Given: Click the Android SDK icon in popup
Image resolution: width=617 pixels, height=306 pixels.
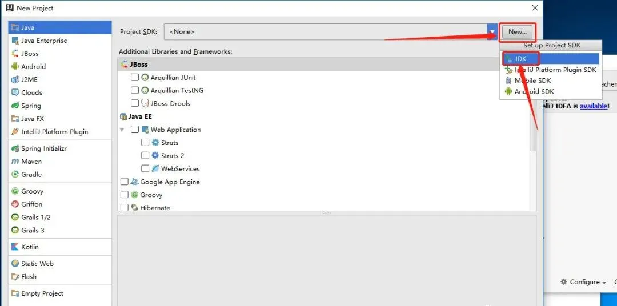Looking at the screenshot, I should tap(509, 92).
